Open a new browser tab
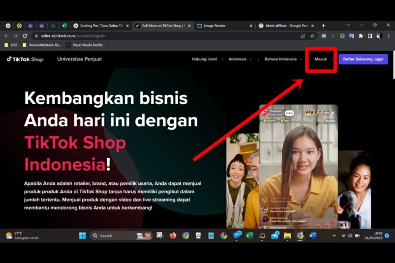 click(x=324, y=26)
